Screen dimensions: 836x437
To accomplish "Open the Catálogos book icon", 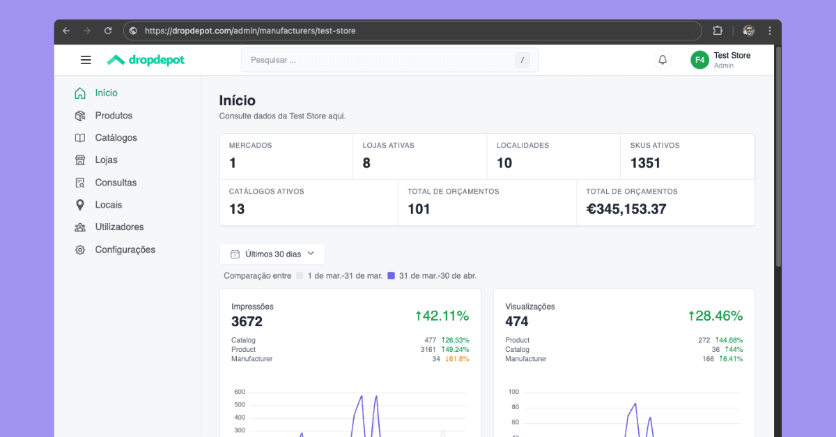I will [x=80, y=137].
